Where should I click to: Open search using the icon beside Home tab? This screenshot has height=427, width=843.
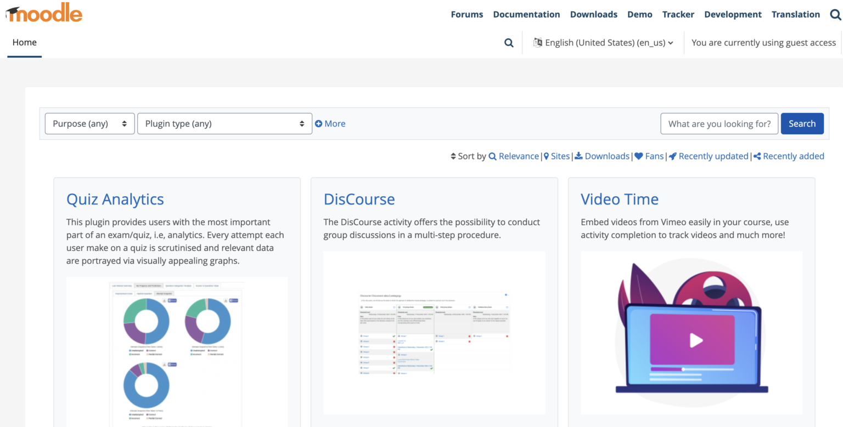pos(509,42)
